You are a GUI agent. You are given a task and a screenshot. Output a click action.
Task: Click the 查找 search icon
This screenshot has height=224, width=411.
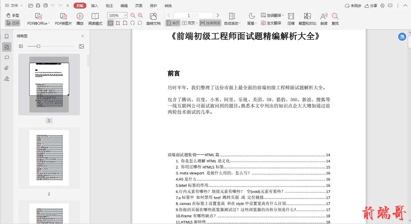[335, 16]
